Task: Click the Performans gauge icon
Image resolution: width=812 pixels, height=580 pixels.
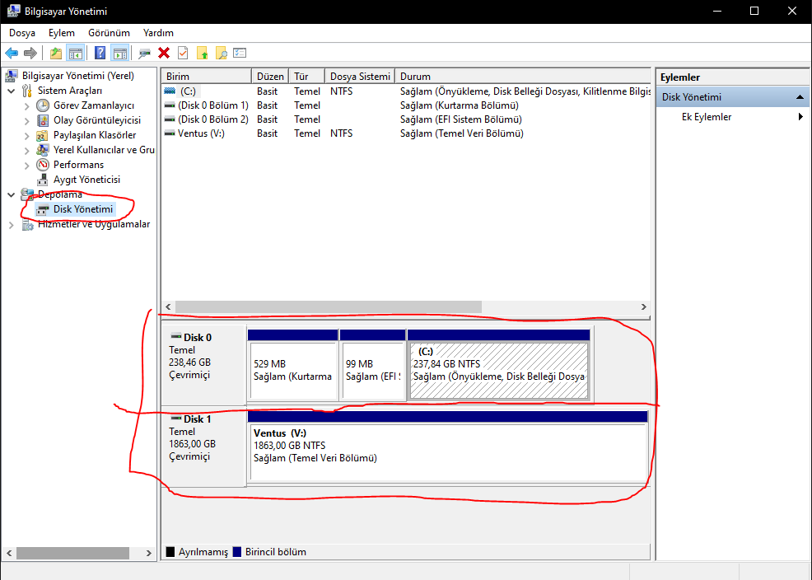Action: click(43, 166)
